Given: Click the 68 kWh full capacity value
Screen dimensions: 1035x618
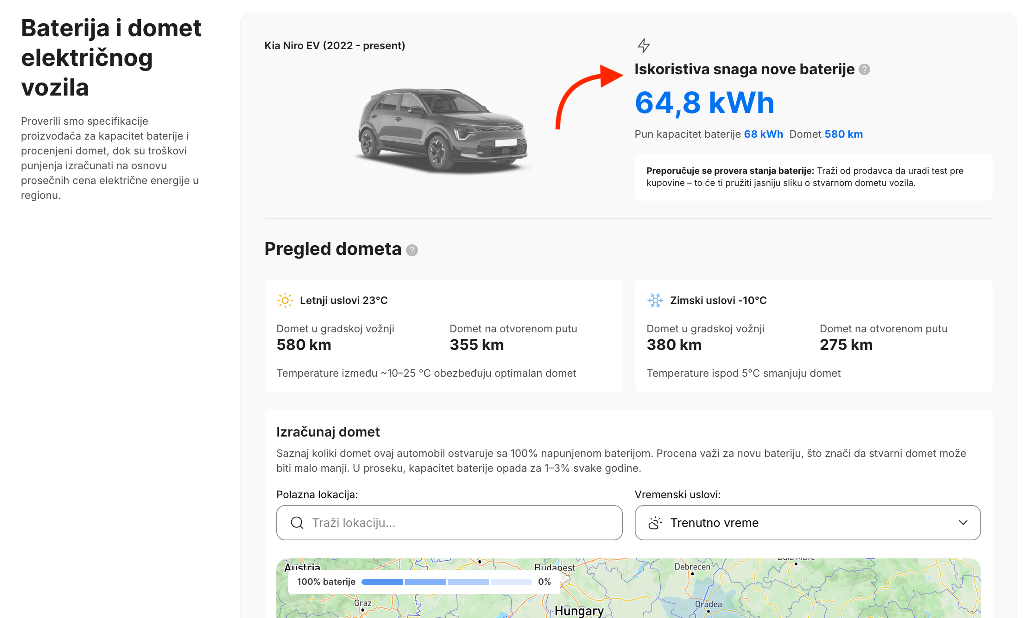Looking at the screenshot, I should [x=763, y=134].
